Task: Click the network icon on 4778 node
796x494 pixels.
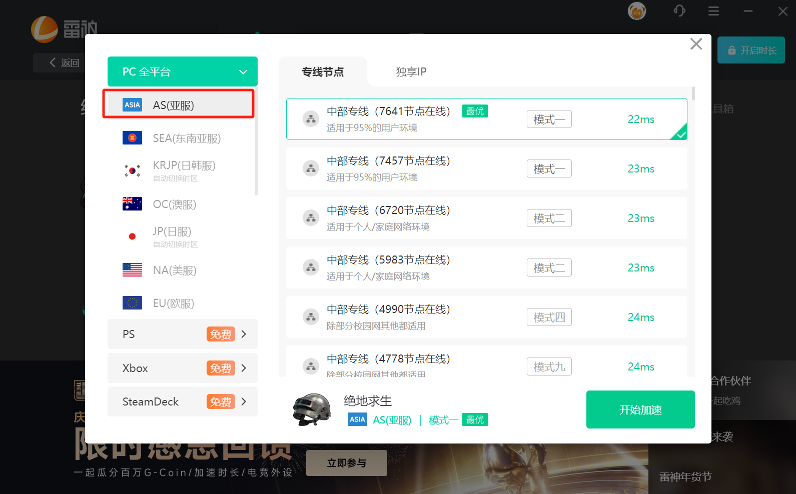Action: pos(311,366)
